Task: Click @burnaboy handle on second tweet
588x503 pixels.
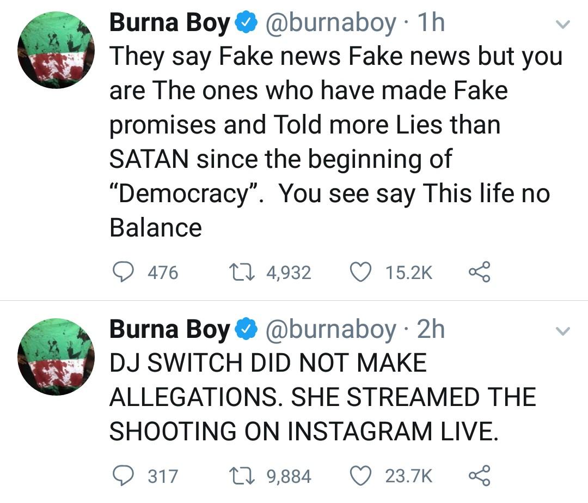Action: [330, 330]
